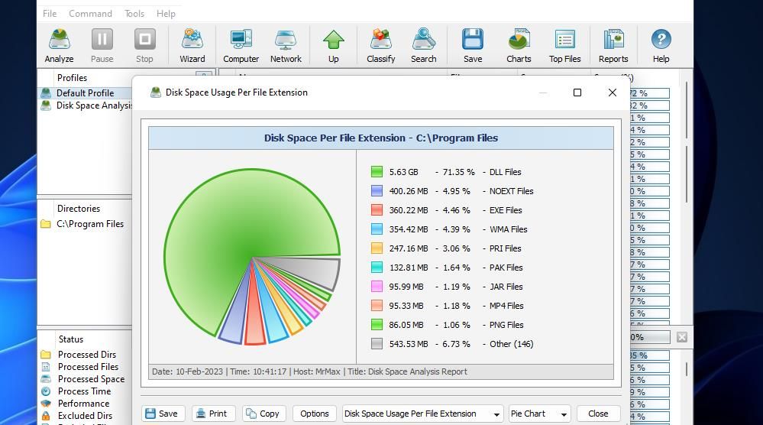Click the pink JAR Files swatch
Image resolution: width=763 pixels, height=425 pixels.
[377, 286]
